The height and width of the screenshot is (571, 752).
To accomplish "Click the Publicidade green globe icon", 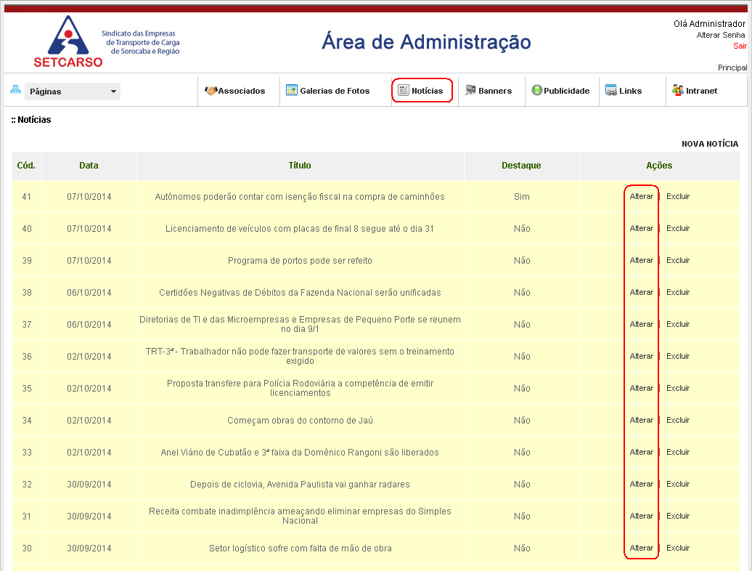I will pos(537,90).
